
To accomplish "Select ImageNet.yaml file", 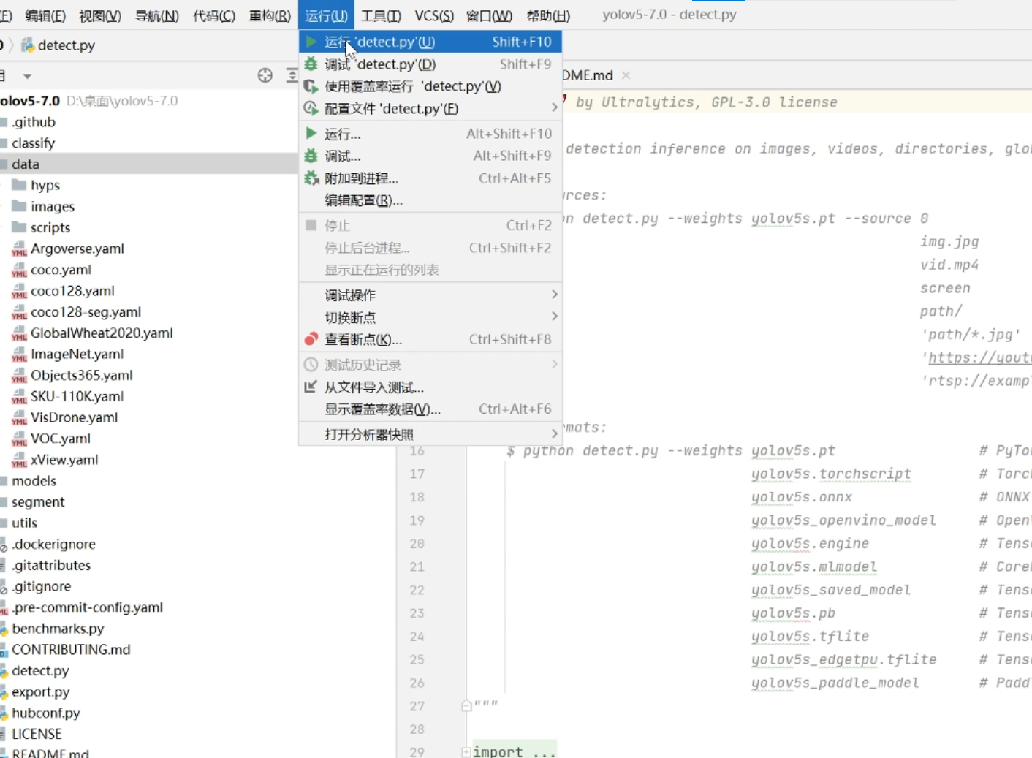I will pyautogui.click(x=77, y=355).
